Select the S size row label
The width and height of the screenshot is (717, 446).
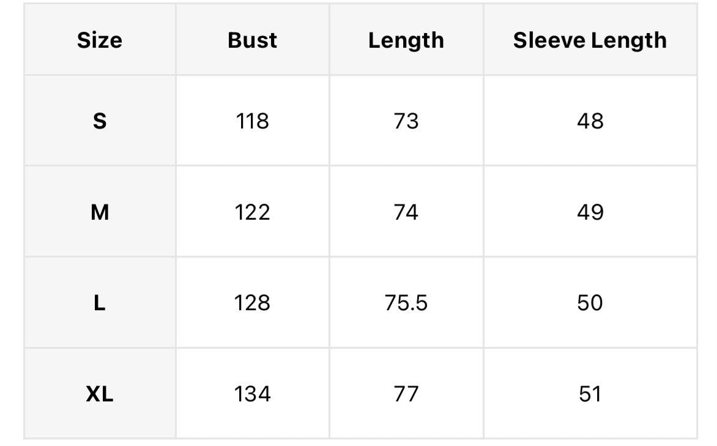pos(100,121)
